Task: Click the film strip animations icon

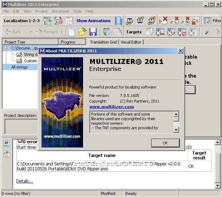Action: 119,21
